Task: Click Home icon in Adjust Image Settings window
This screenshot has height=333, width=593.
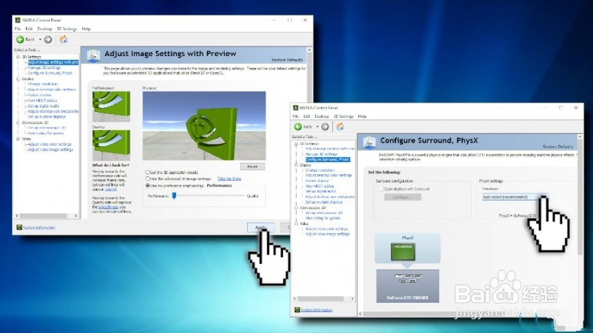Action: (64, 39)
